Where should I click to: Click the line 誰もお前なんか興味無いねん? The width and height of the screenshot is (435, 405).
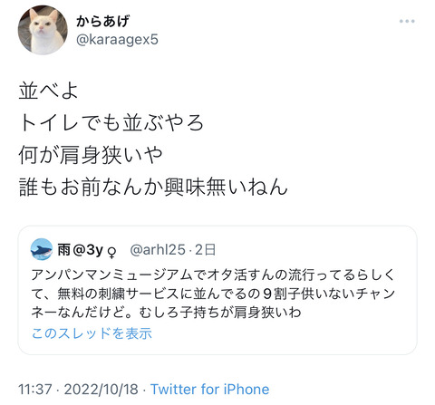tap(153, 187)
